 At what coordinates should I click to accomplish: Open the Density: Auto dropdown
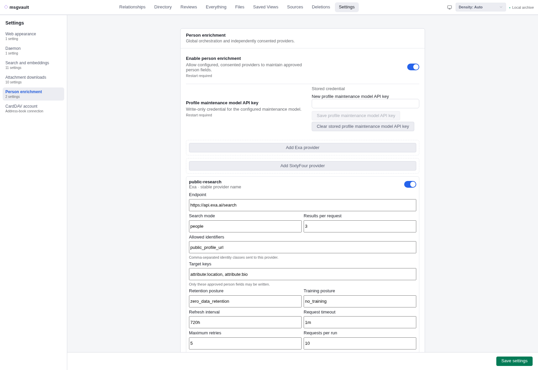click(x=481, y=7)
